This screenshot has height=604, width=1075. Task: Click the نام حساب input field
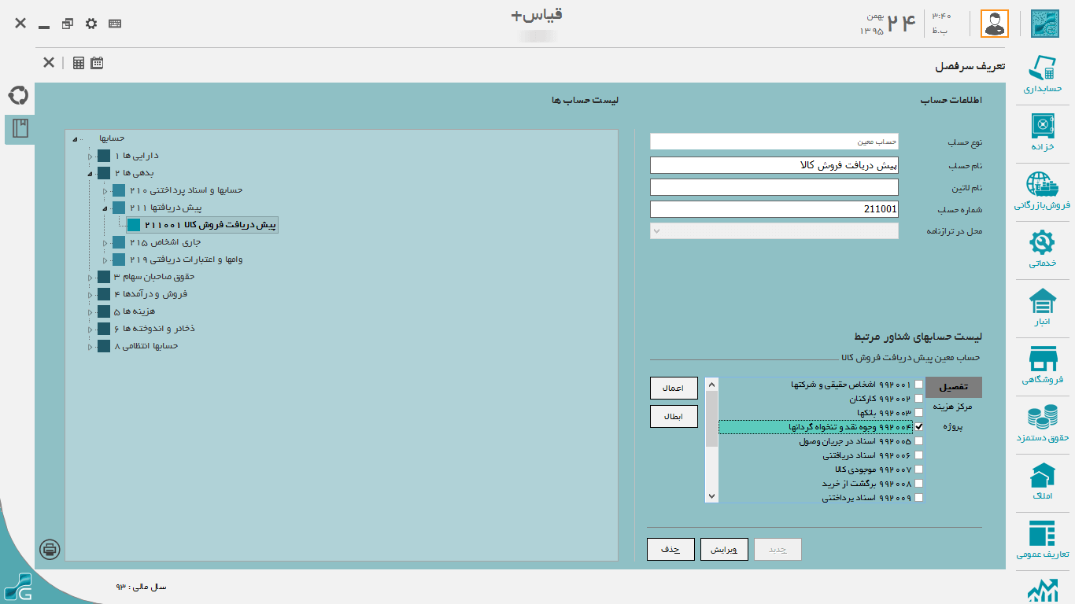tap(774, 165)
